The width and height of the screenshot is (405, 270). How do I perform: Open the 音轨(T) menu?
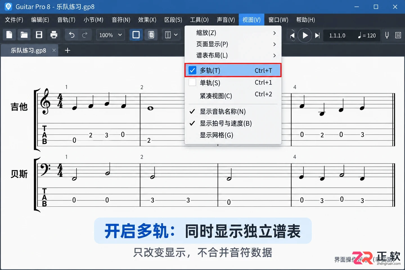click(x=66, y=20)
